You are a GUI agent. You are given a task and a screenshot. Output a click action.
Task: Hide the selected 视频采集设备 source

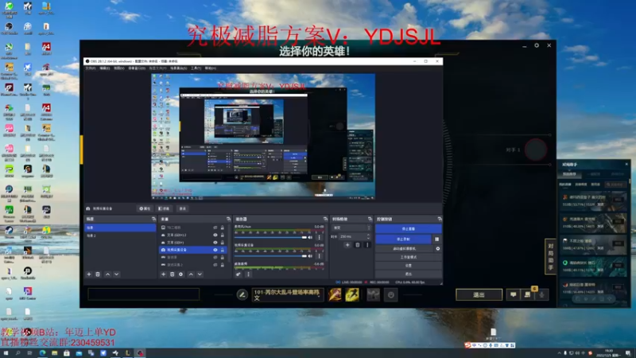click(x=215, y=250)
